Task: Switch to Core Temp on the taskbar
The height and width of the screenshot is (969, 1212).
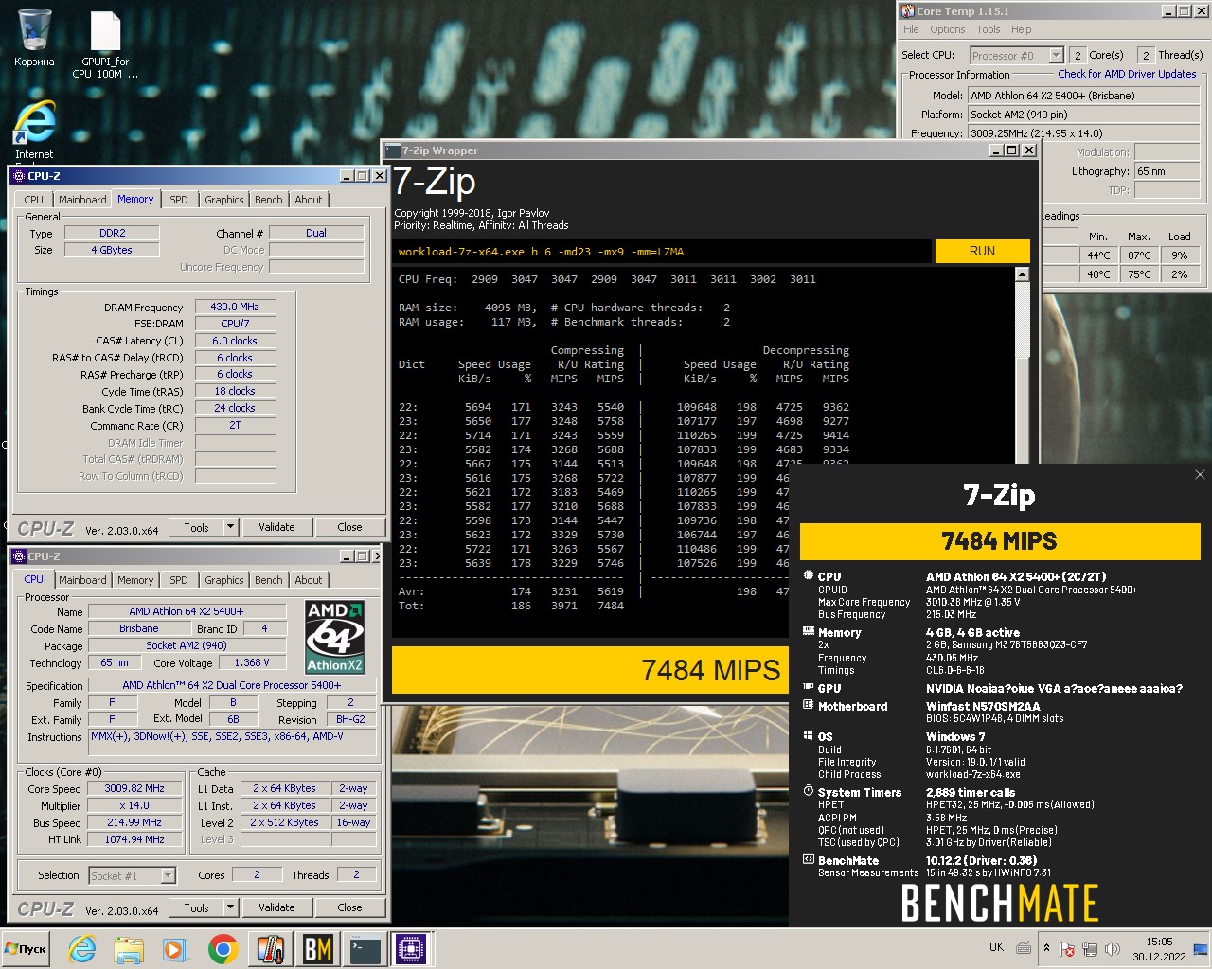Action: [x=270, y=949]
